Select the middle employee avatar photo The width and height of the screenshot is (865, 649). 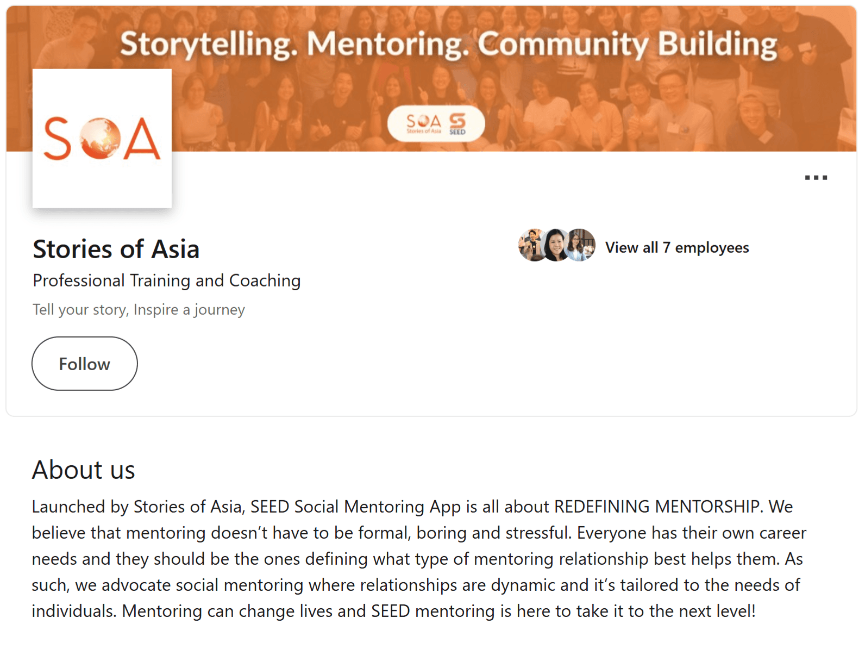coord(556,245)
